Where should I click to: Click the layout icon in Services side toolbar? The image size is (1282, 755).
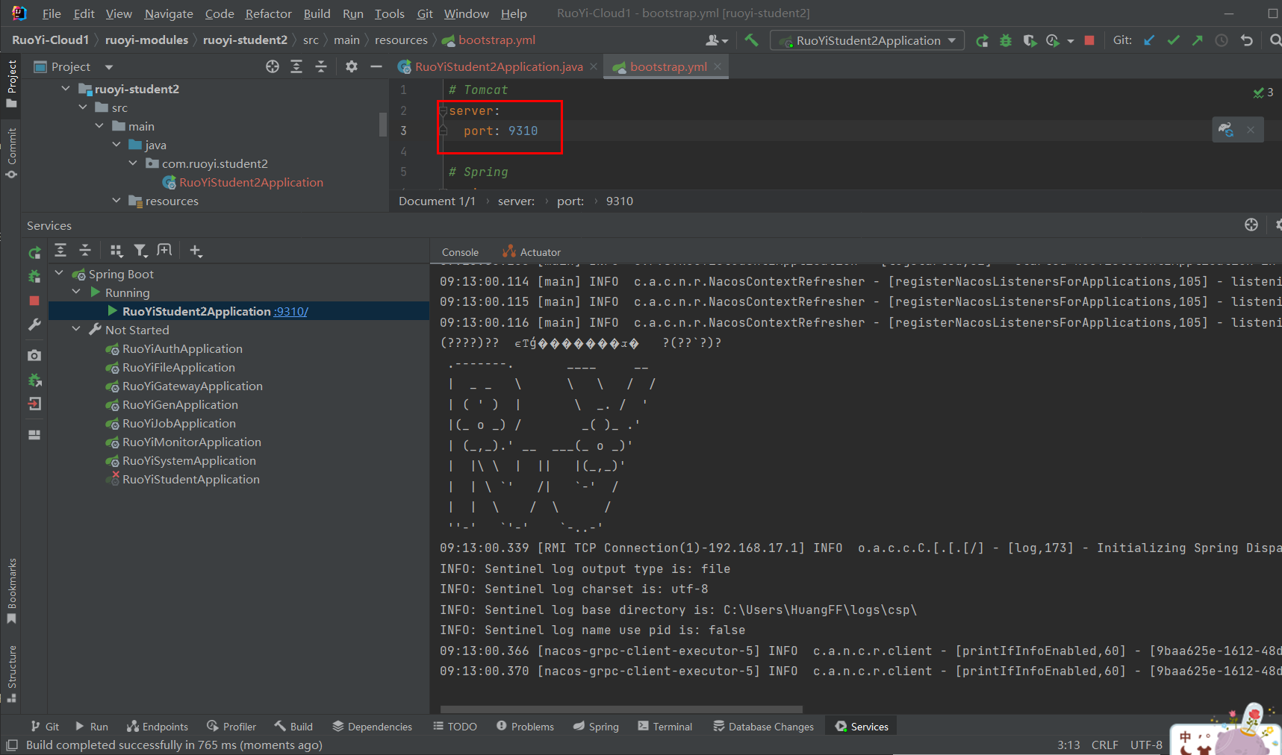pyautogui.click(x=34, y=435)
